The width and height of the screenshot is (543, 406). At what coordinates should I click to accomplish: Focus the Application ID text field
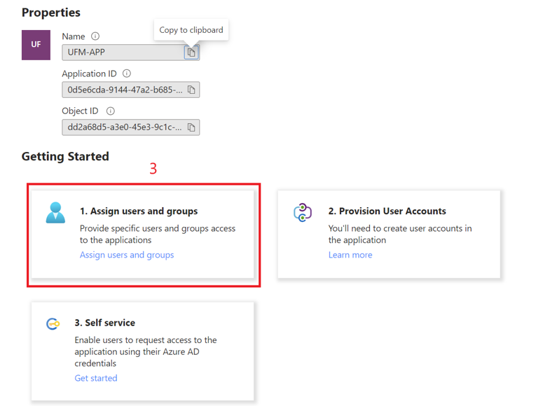coord(122,90)
